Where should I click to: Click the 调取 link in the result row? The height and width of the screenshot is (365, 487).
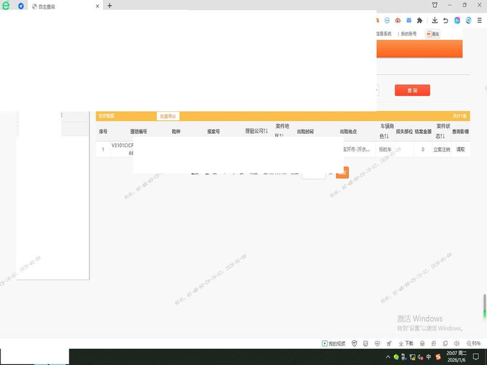coord(460,149)
